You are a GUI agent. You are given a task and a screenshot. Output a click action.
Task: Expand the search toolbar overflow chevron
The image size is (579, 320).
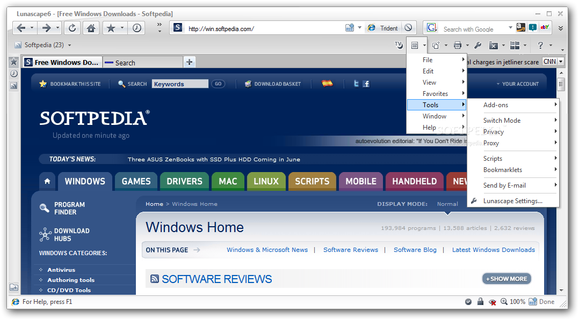tap(561, 28)
